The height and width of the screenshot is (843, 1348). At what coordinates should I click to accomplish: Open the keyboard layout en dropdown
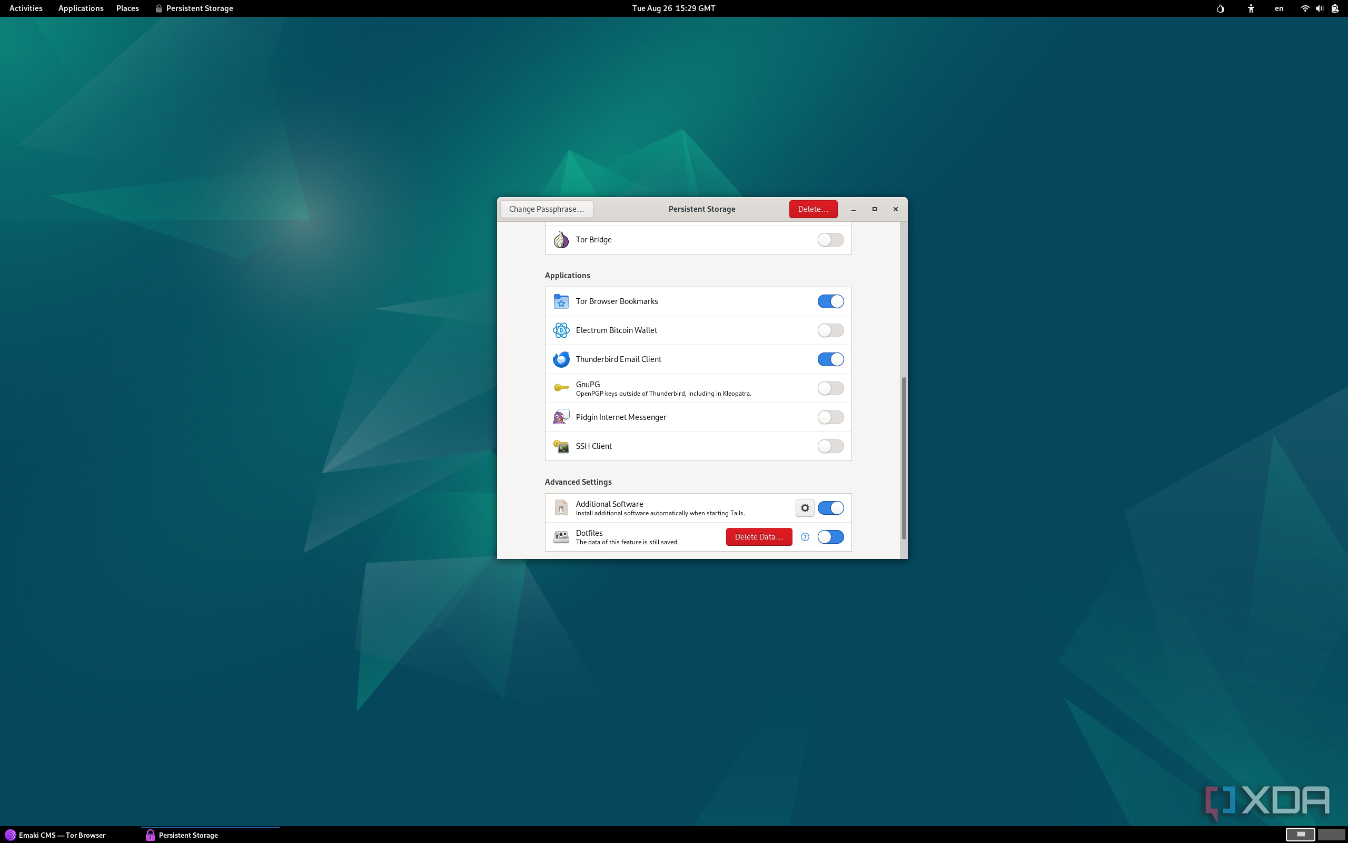pyautogui.click(x=1278, y=8)
